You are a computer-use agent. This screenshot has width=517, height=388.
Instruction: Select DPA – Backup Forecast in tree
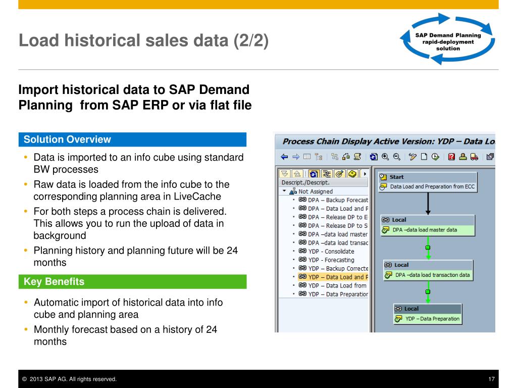(333, 200)
